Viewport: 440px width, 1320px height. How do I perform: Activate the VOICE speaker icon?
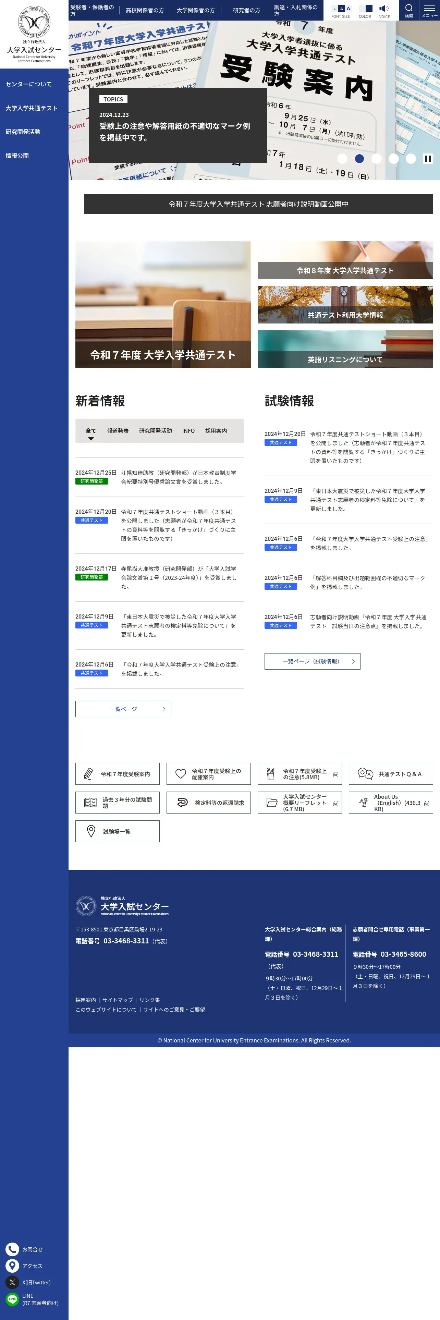point(384,8)
